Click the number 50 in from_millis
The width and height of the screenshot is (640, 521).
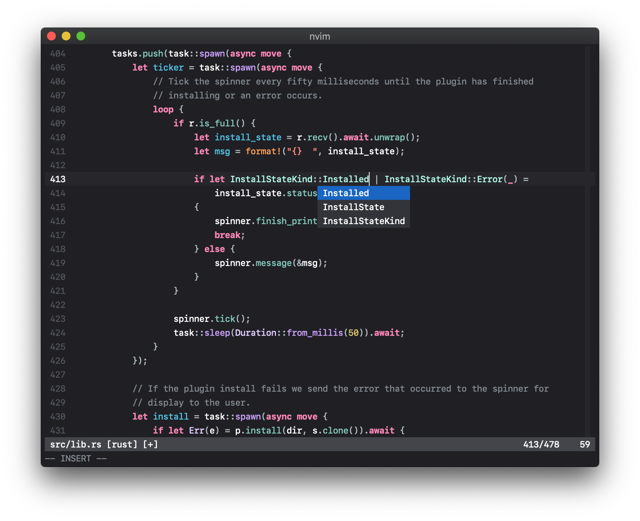[353, 333]
